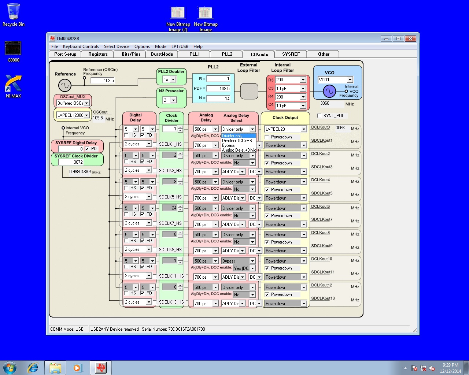
Task: Launch Windows Media Player from the taskbar
Action: (77, 368)
